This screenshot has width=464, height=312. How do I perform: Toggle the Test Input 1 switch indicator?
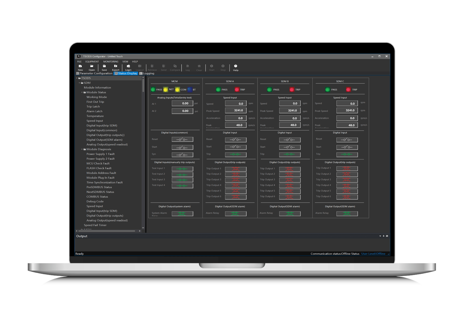182,169
